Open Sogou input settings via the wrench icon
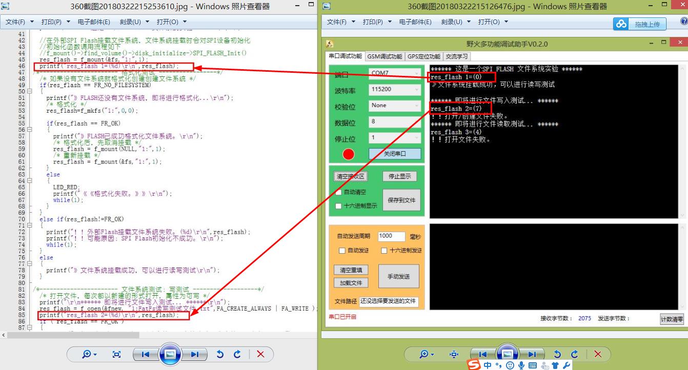The width and height of the screenshot is (688, 370). (x=566, y=365)
